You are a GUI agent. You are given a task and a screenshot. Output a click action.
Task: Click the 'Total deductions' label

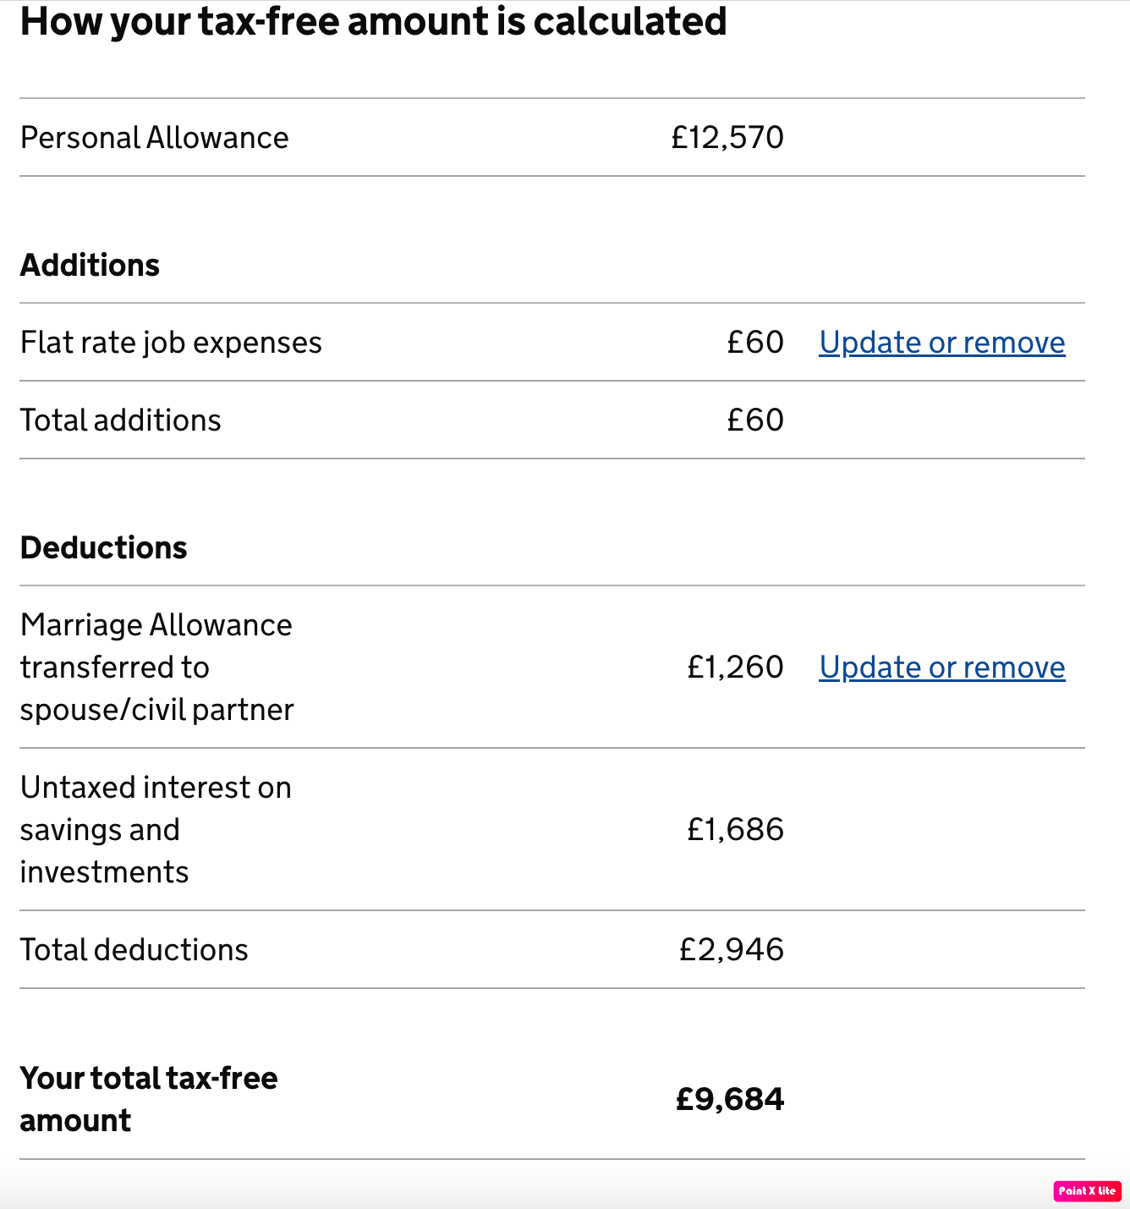(134, 950)
